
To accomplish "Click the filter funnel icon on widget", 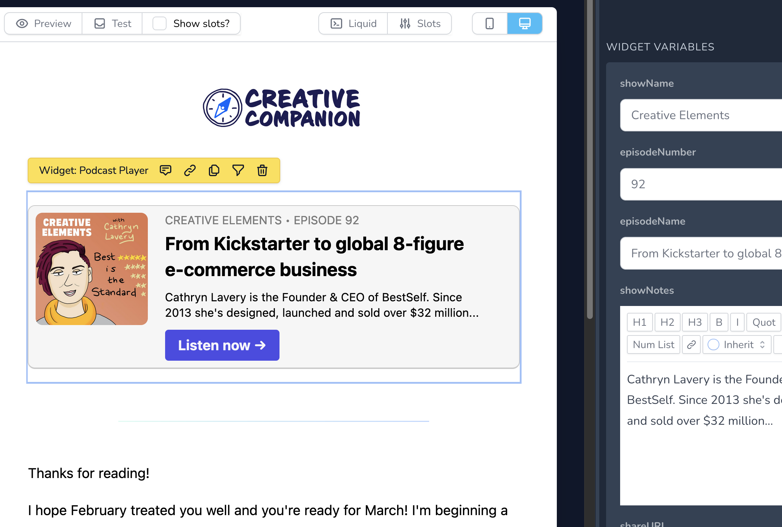I will coord(238,170).
